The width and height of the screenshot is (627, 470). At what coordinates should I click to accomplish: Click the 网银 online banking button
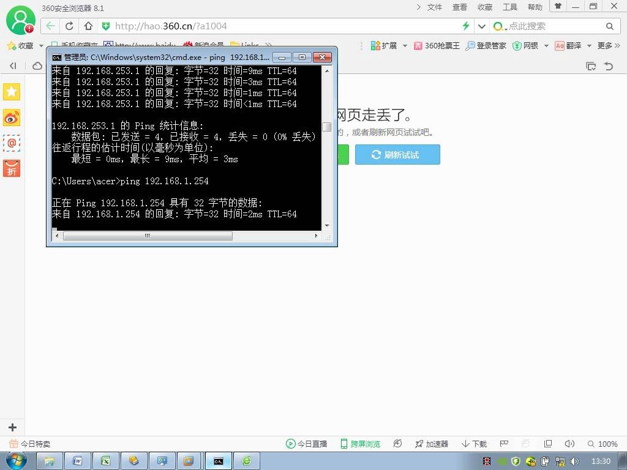coord(525,45)
